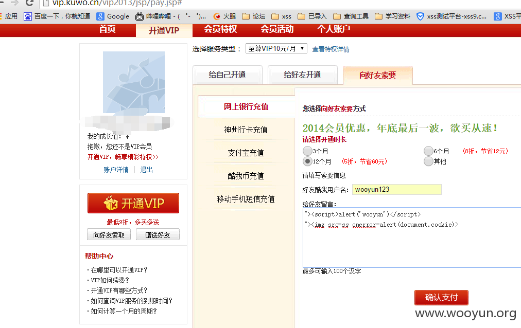
Task: Select 神州行卡充值 payment method
Action: (x=246, y=130)
